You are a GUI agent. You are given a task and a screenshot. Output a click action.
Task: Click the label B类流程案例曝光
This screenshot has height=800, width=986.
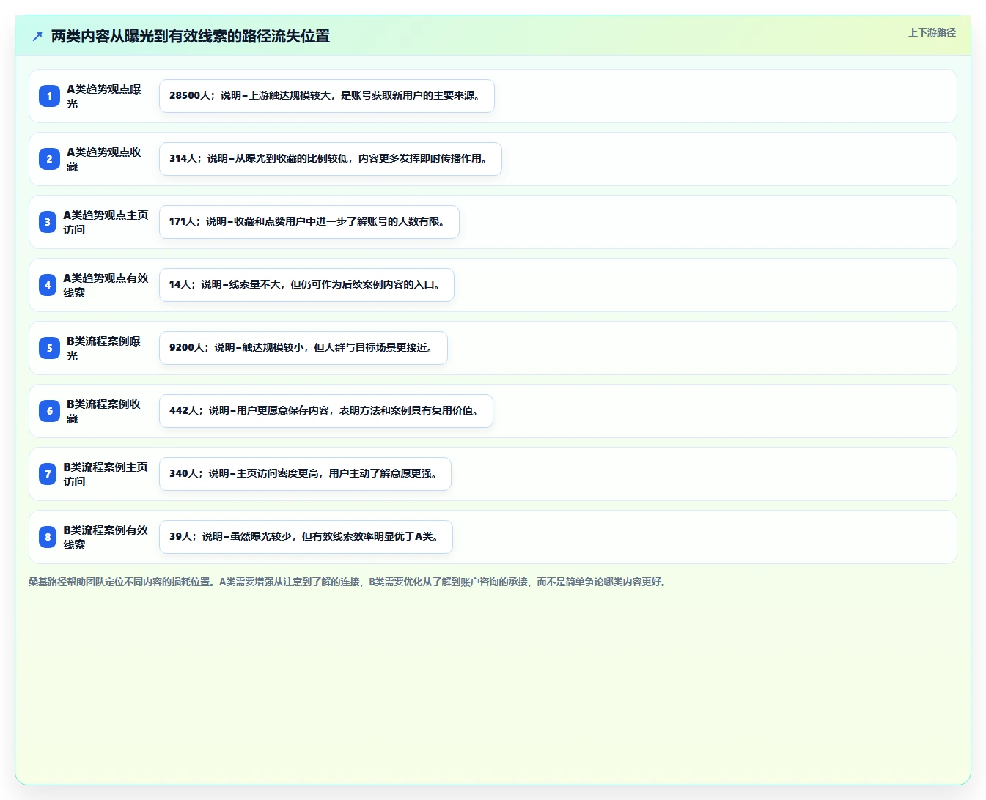point(104,348)
